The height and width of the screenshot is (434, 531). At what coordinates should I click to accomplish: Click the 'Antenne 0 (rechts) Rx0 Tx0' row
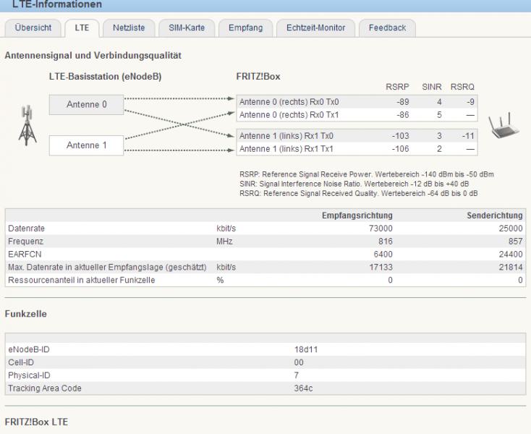[x=357, y=102]
